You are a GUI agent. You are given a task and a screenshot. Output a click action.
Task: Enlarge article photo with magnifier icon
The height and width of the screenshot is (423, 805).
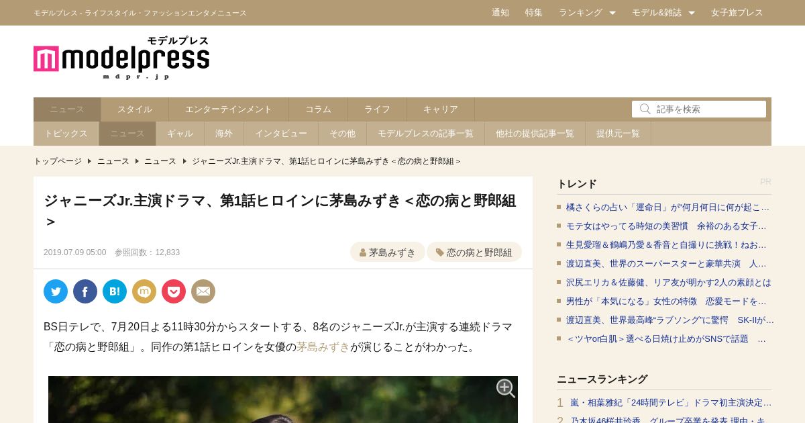[x=505, y=388]
